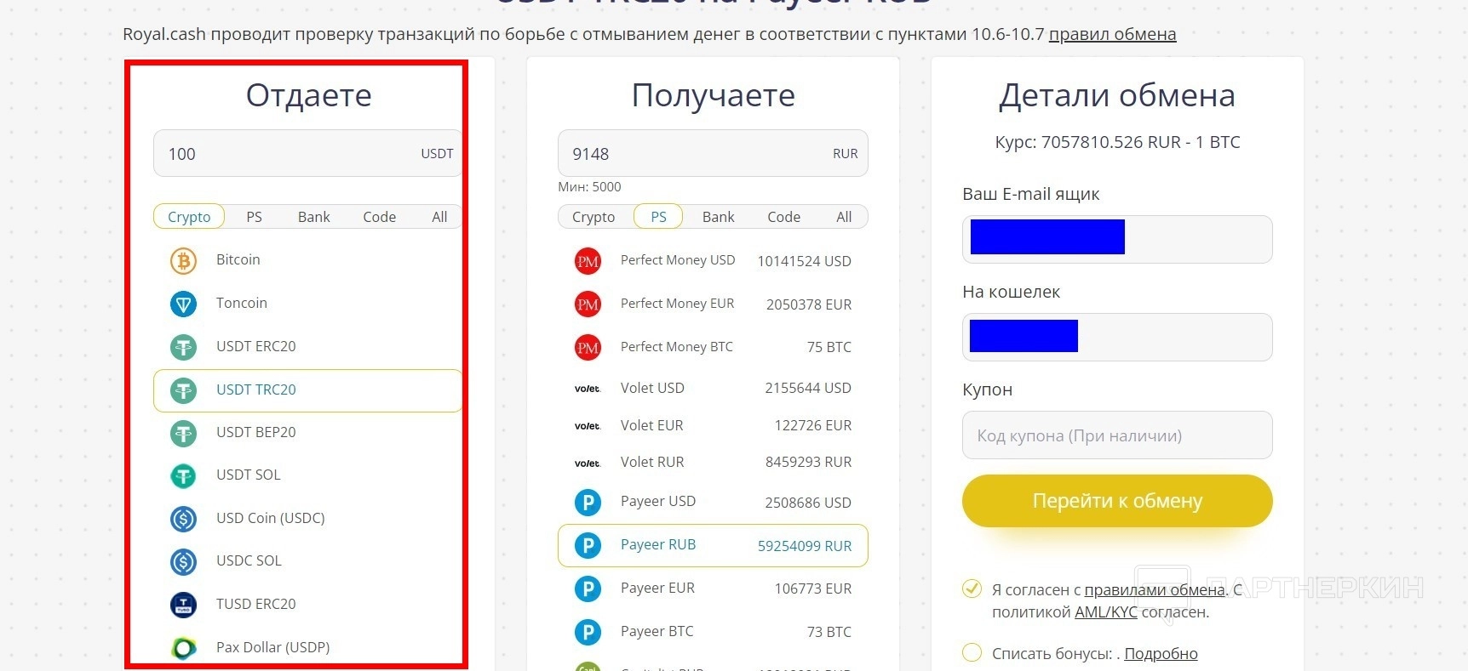
Task: Click the Отдаете amount field showing 100
Action: (x=307, y=153)
